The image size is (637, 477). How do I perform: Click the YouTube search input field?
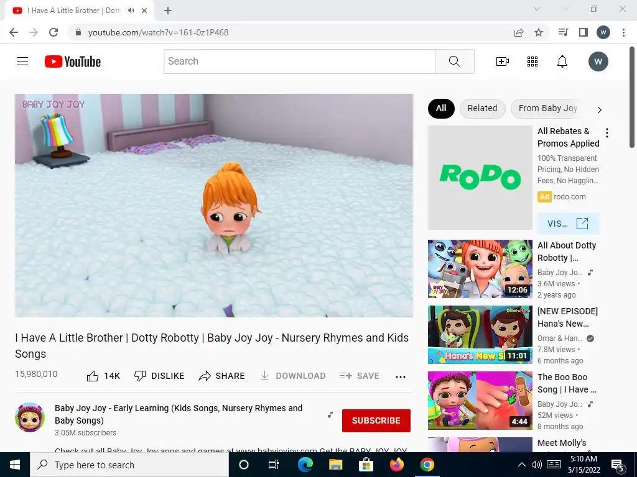click(x=299, y=61)
